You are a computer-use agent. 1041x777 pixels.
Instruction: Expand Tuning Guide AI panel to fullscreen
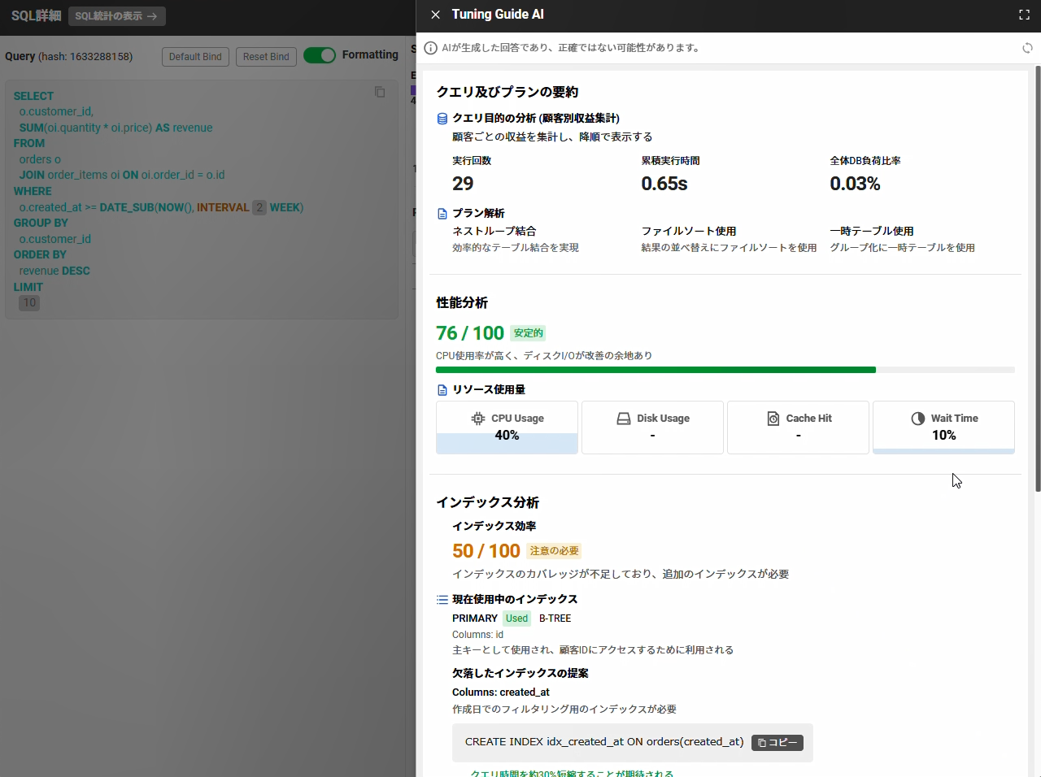(x=1025, y=15)
